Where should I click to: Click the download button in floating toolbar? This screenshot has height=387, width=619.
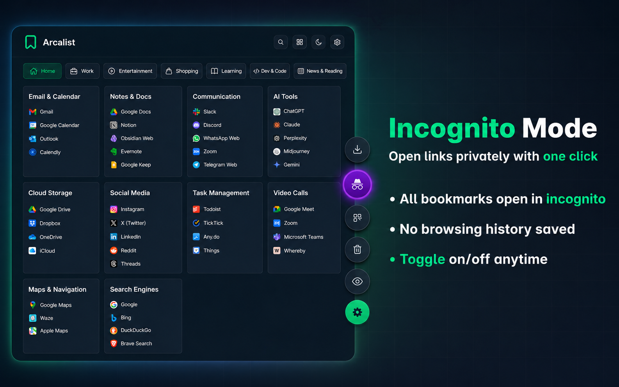pos(357,149)
